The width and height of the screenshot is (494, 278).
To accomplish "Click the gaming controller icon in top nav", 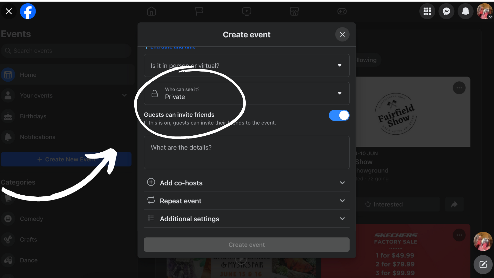I will point(342,11).
